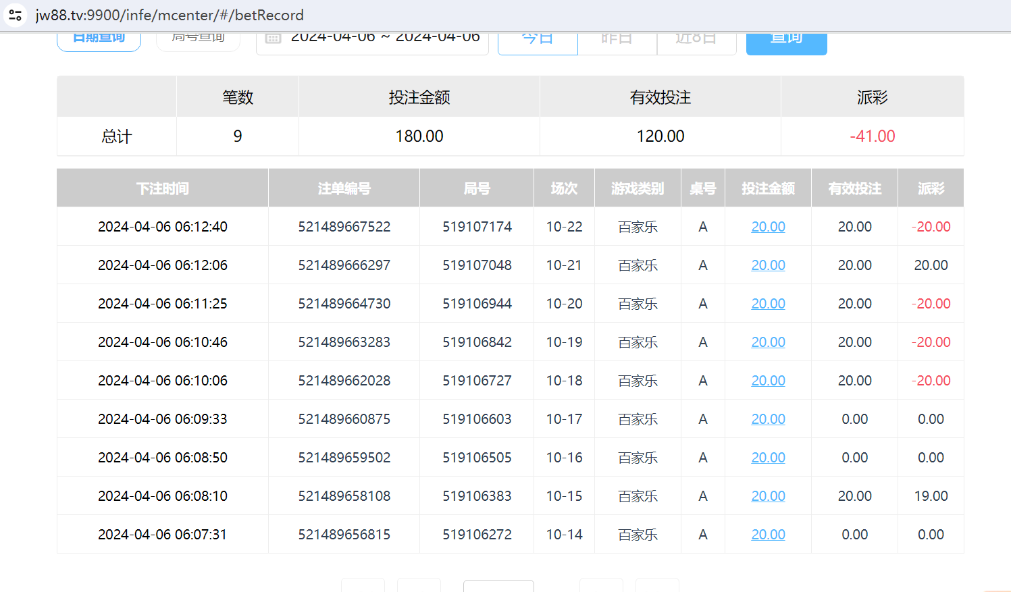Click the 下注时间 column header
This screenshot has width=1011, height=592.
(x=163, y=188)
